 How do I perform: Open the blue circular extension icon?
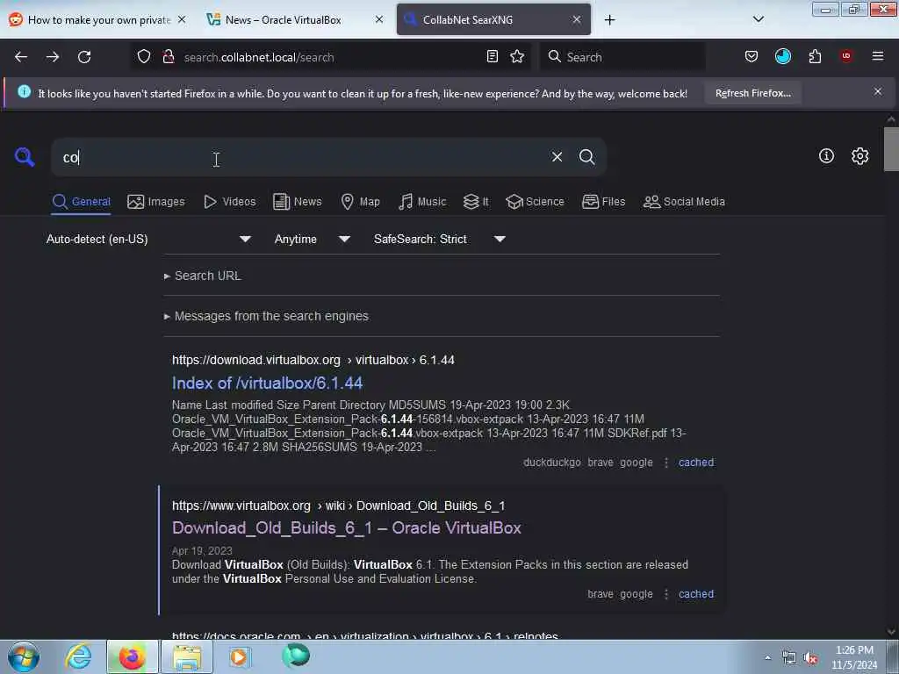[x=782, y=56]
